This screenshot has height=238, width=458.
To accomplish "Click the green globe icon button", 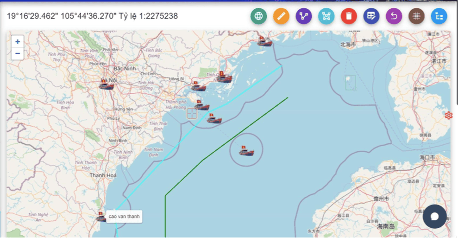I will (258, 16).
